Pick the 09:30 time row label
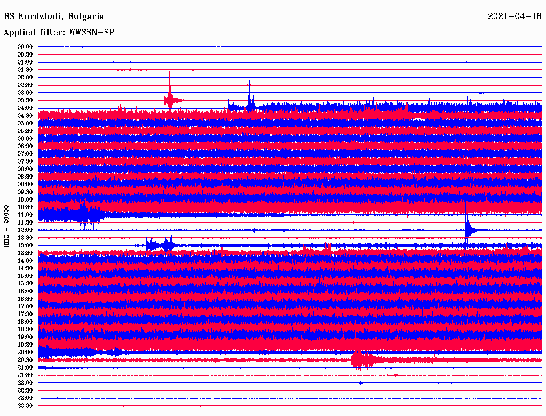 click(x=25, y=192)
